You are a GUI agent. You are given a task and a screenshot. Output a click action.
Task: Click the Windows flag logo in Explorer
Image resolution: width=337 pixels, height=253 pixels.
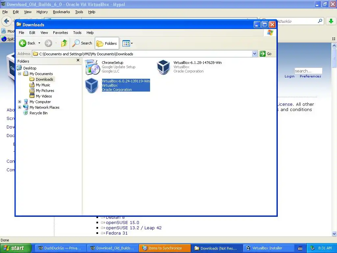270,33
